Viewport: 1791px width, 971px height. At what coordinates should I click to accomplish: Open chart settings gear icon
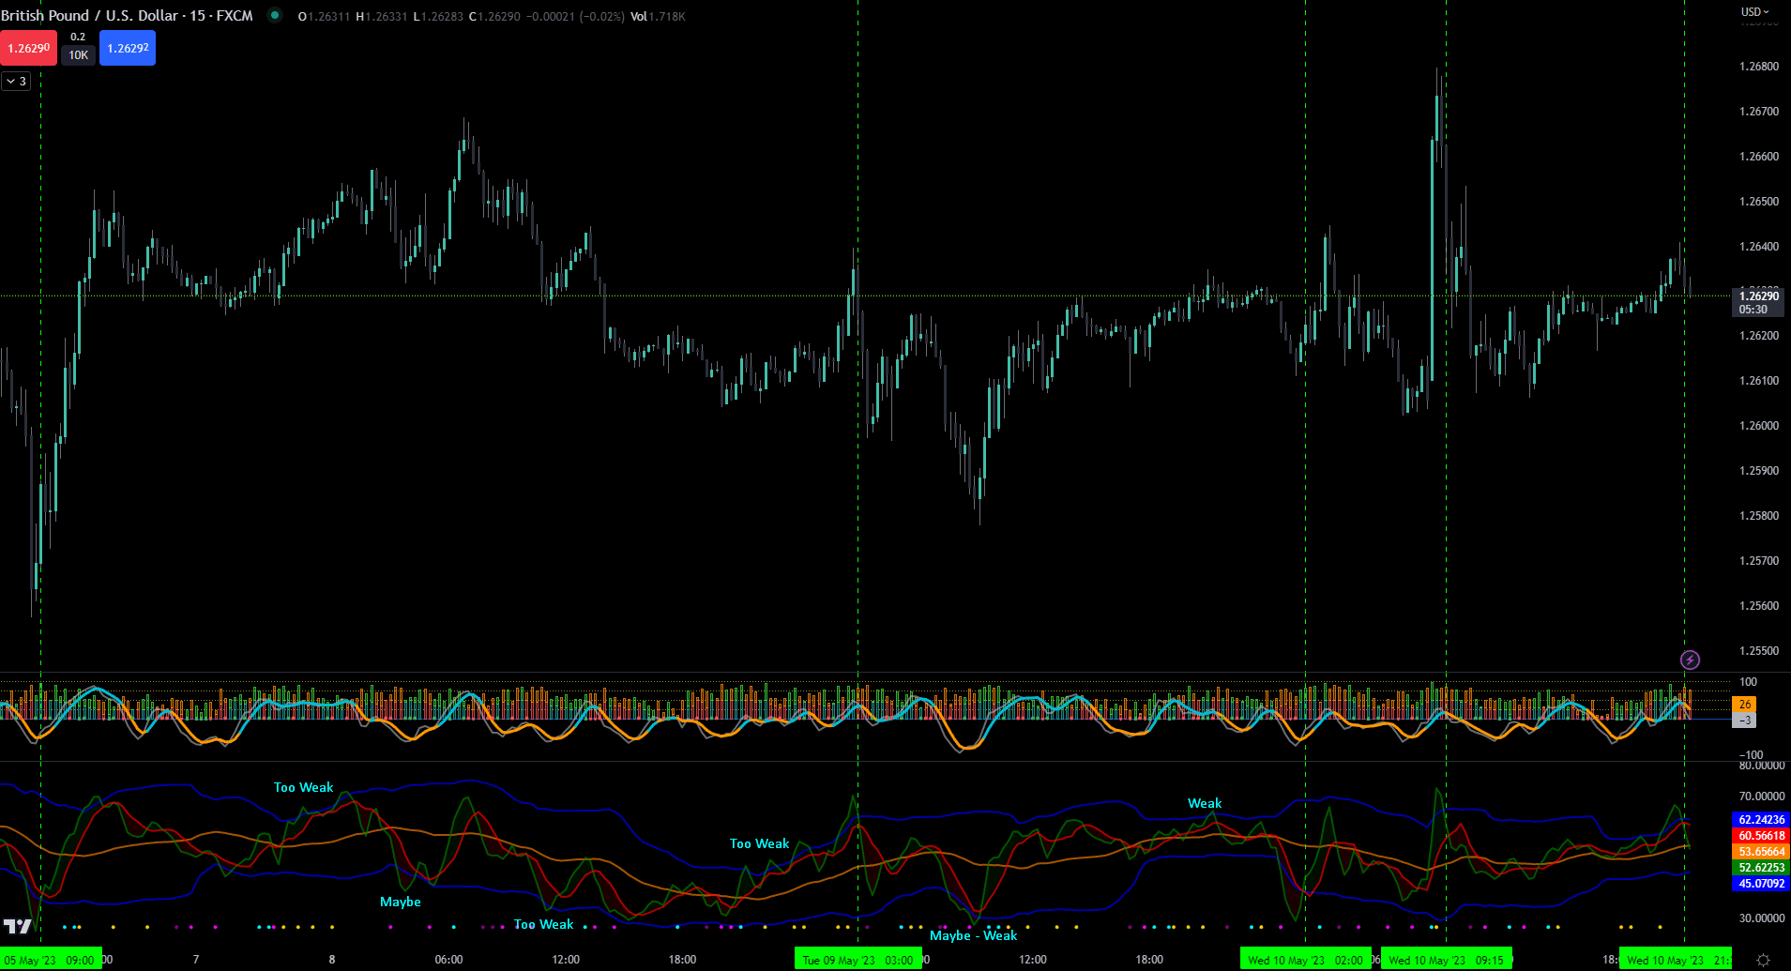(x=1763, y=960)
